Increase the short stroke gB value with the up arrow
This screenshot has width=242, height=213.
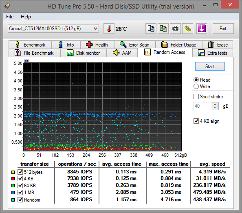coord(215,104)
